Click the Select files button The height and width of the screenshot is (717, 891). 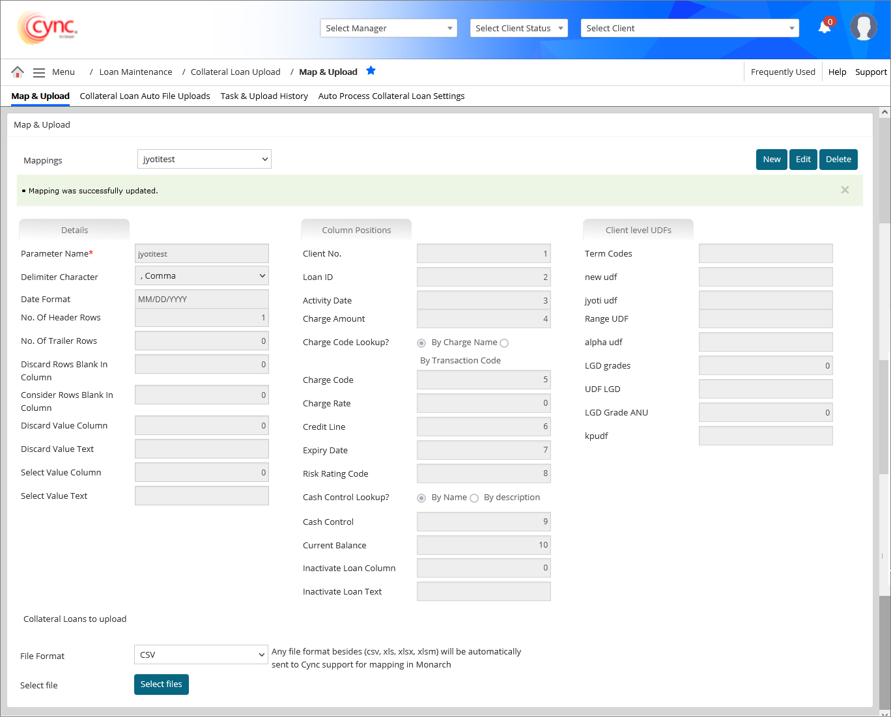161,684
